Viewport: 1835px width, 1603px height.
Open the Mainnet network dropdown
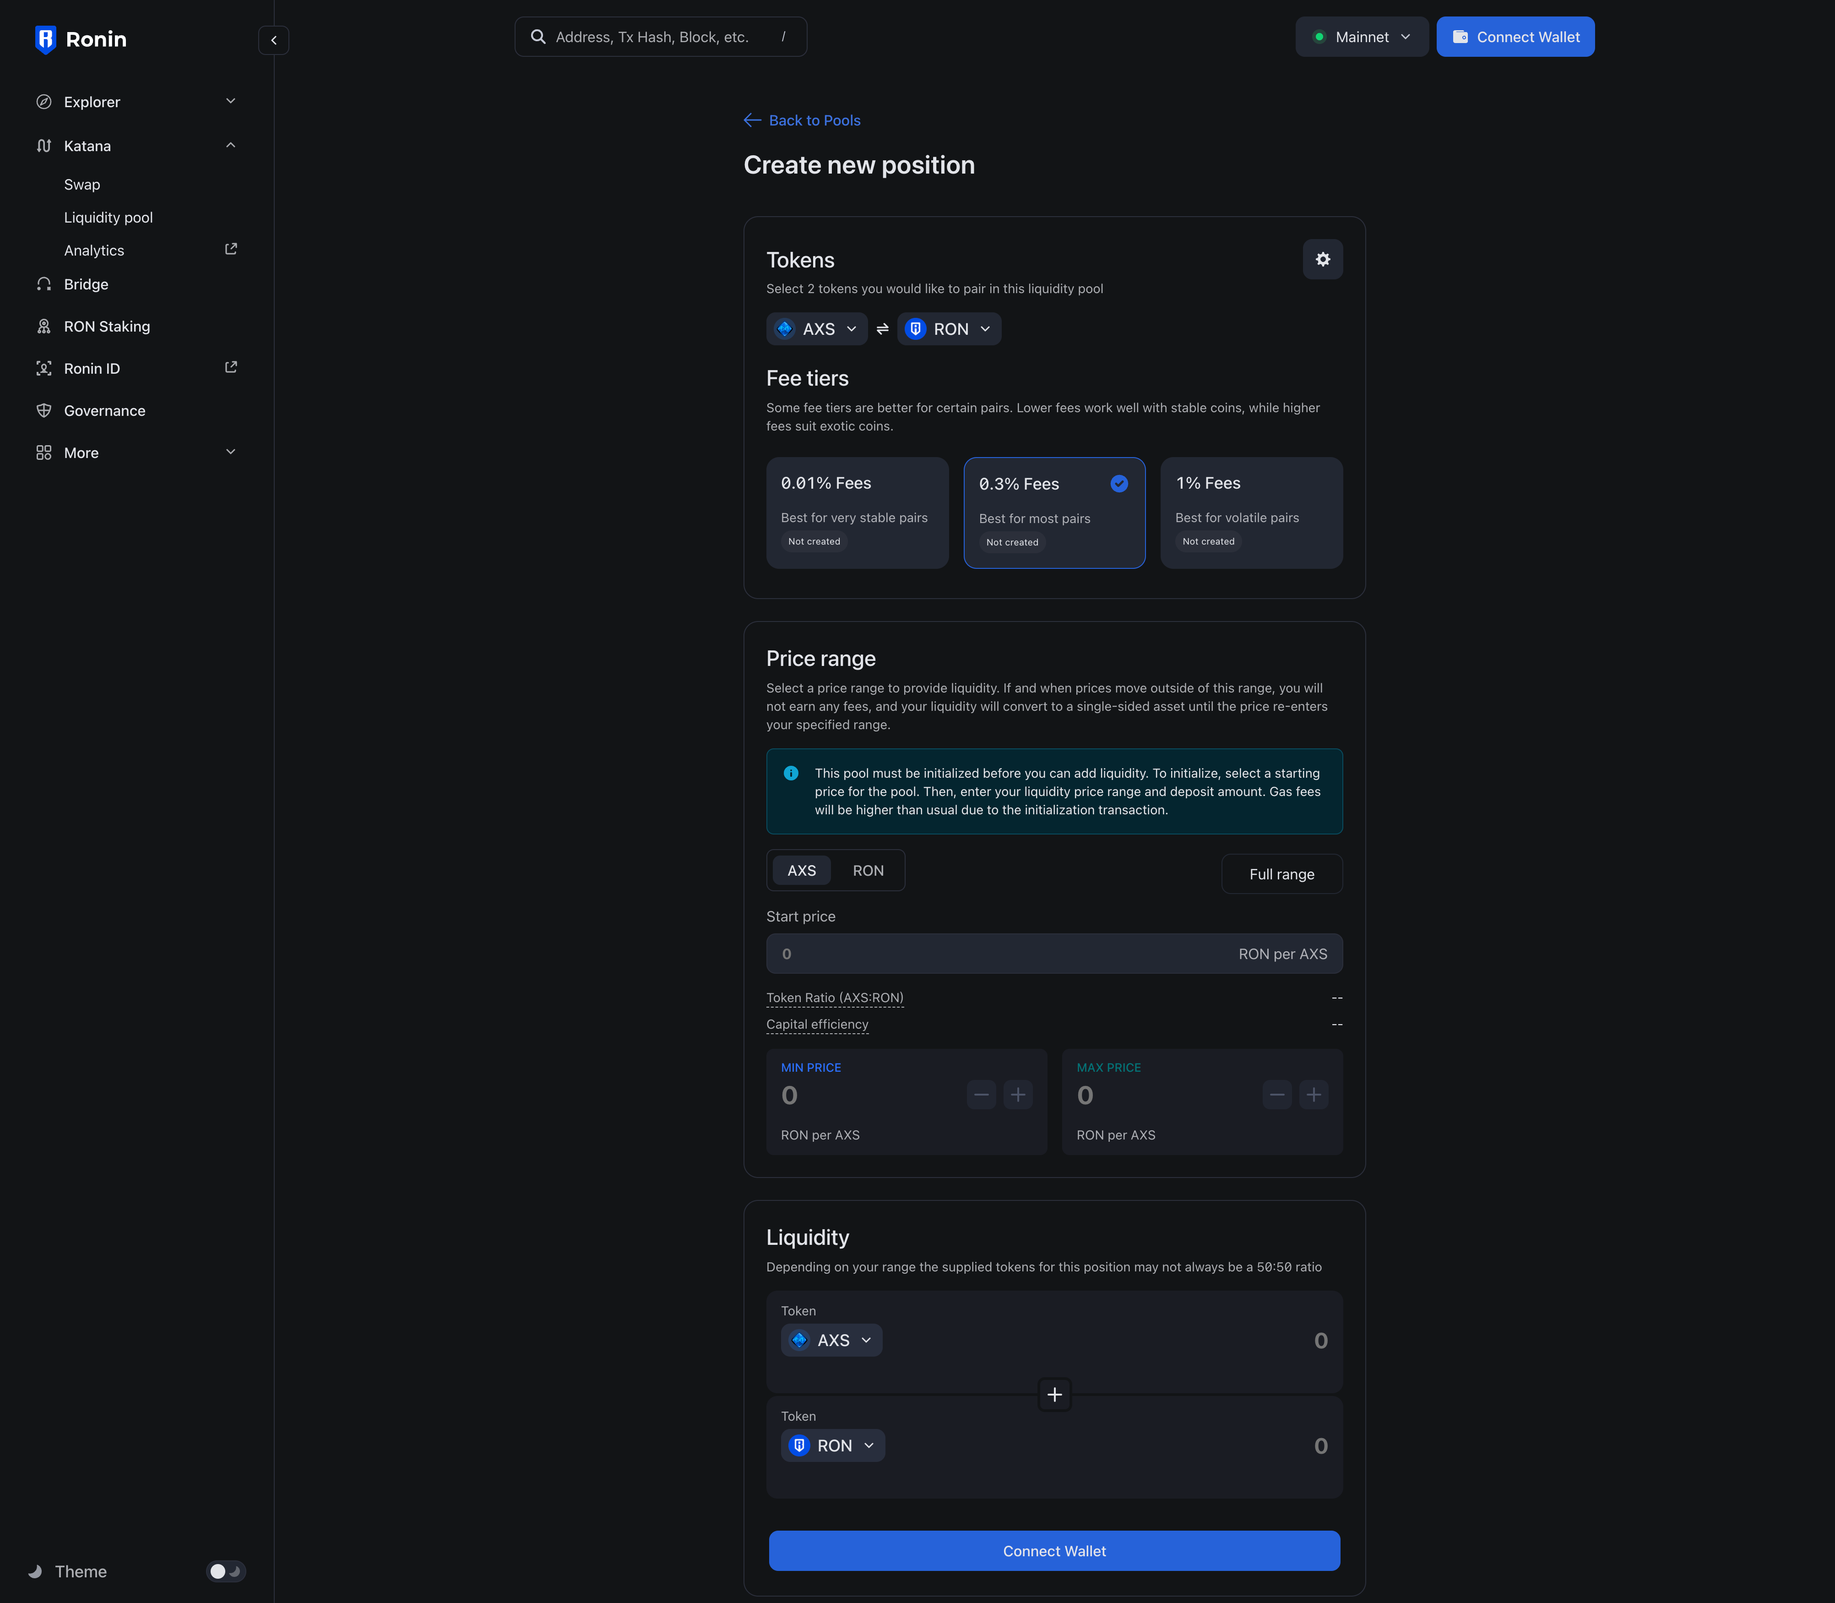[1361, 37]
